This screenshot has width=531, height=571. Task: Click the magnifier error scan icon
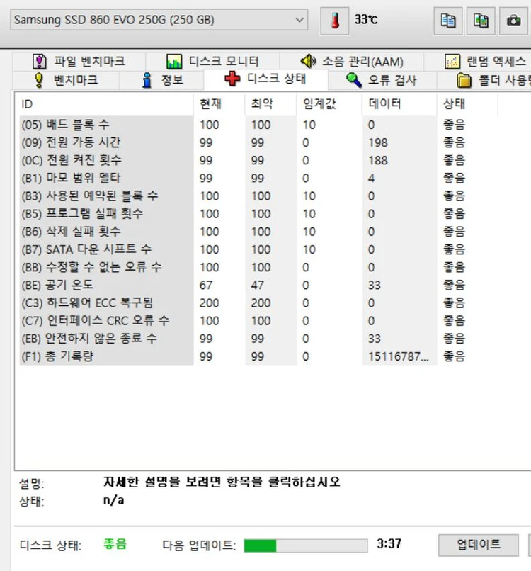tap(354, 80)
